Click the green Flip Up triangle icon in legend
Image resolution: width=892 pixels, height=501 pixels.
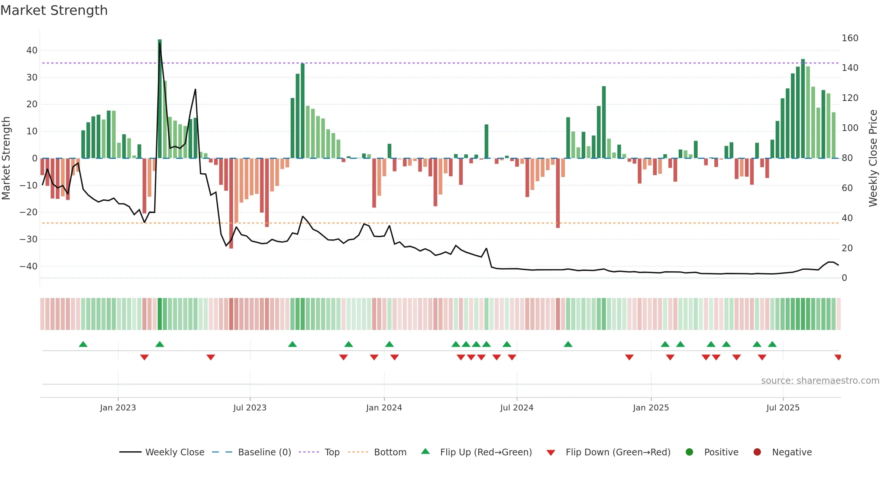[x=426, y=451]
